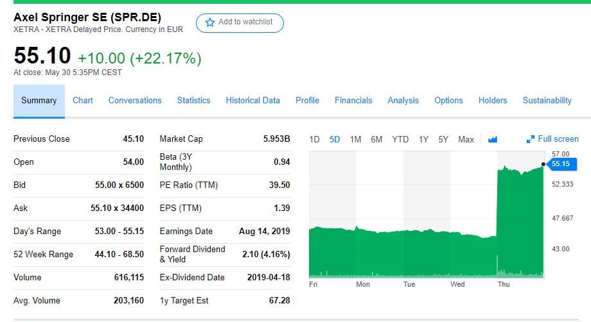Select the 5Y chart range
Image resolution: width=591 pixels, height=322 pixels.
coord(443,140)
